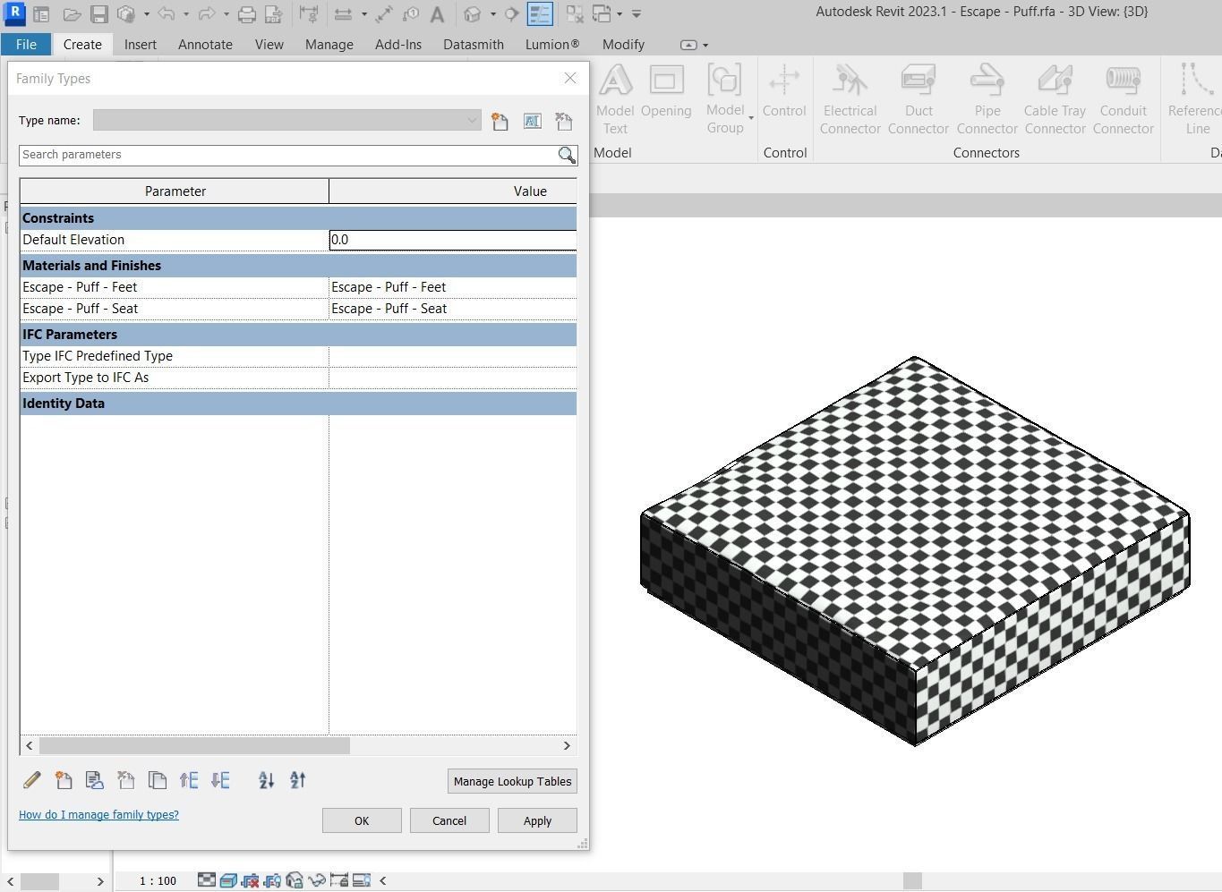Open the Manage ribbon tab

329,44
